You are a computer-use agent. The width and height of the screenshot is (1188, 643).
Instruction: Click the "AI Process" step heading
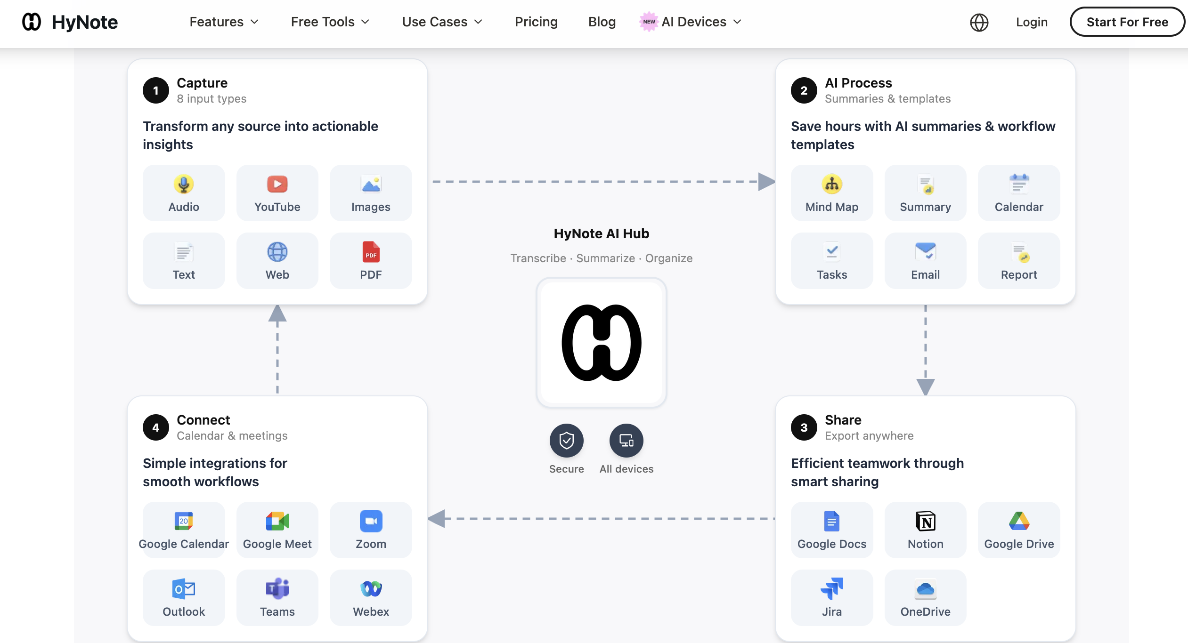(x=858, y=83)
